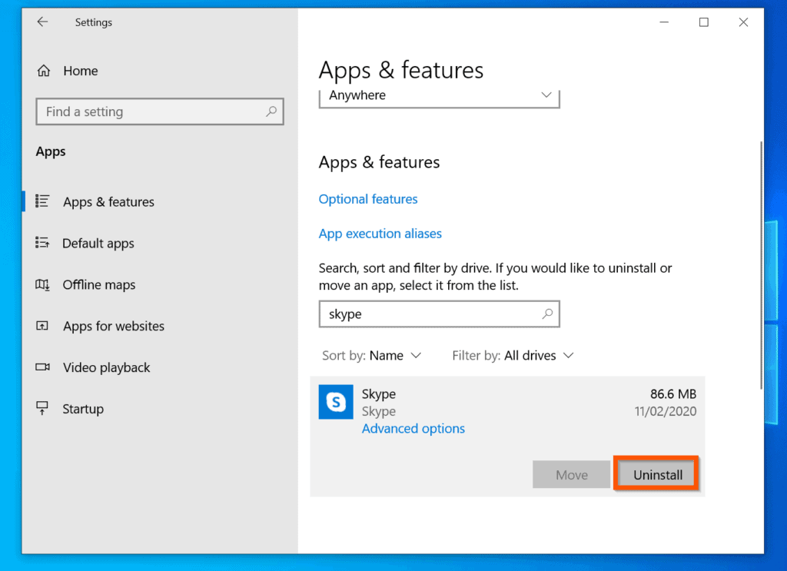
Task: Click the magnifier in Find a setting box
Action: pyautogui.click(x=271, y=111)
